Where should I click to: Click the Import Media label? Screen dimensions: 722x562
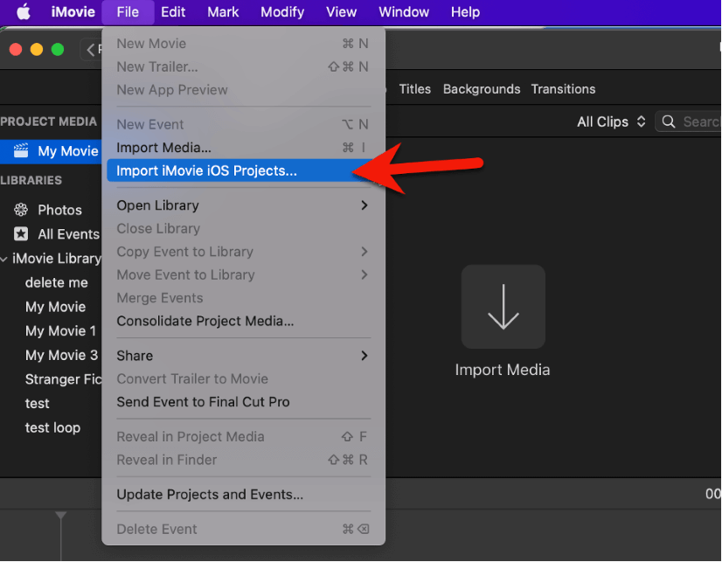[503, 370]
